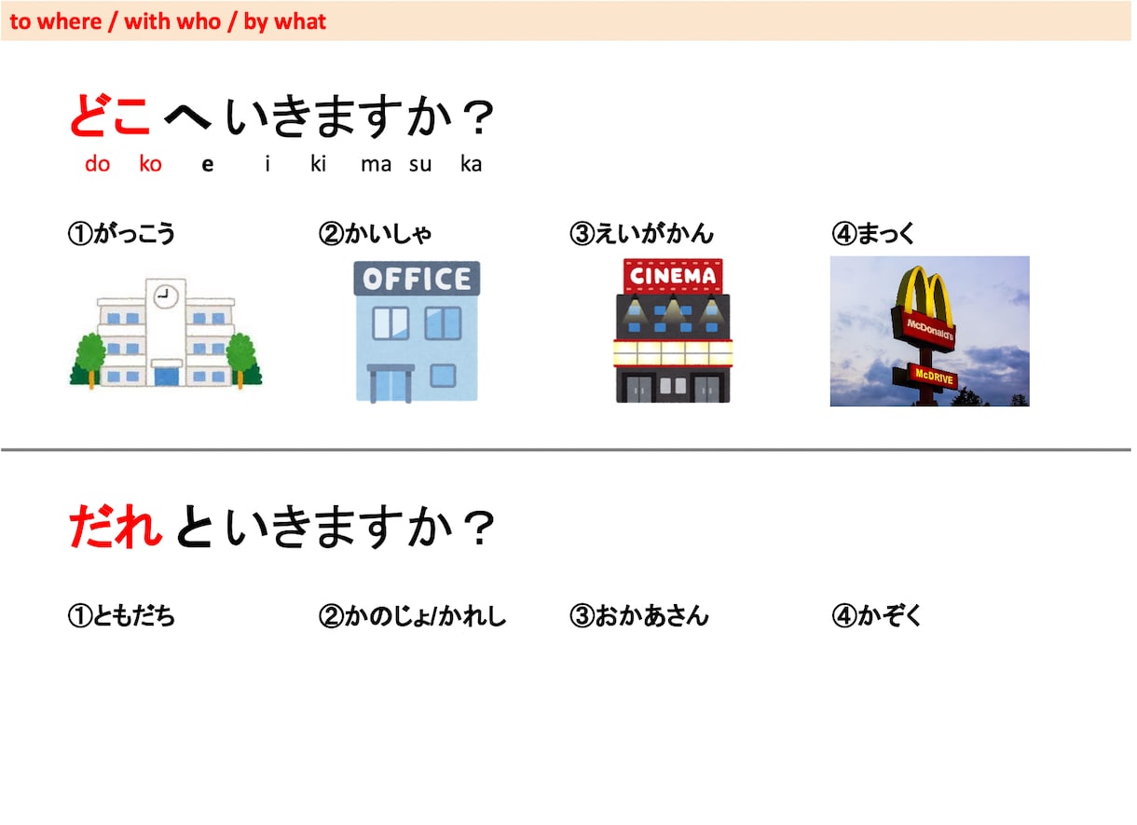Click the particle "と" in the second question

click(x=195, y=528)
